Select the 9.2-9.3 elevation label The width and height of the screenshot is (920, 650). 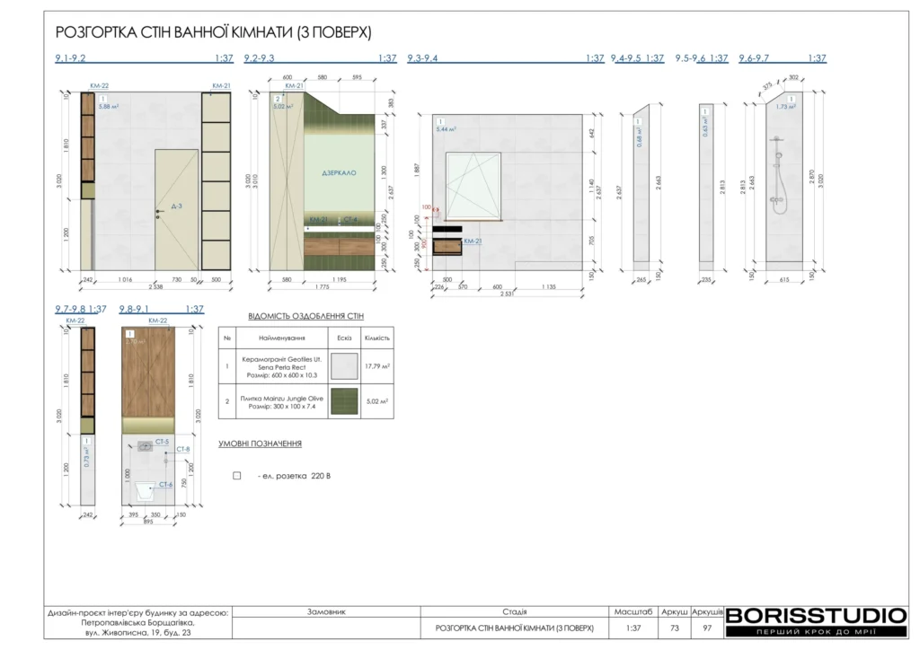tap(260, 58)
